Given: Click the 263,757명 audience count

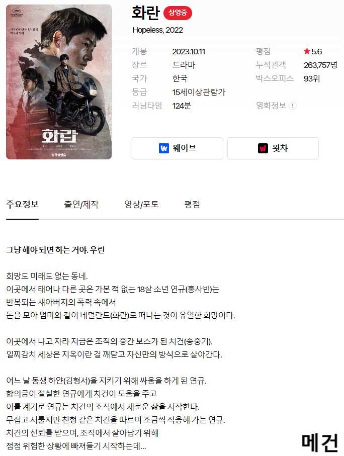Looking at the screenshot, I should coord(320,65).
